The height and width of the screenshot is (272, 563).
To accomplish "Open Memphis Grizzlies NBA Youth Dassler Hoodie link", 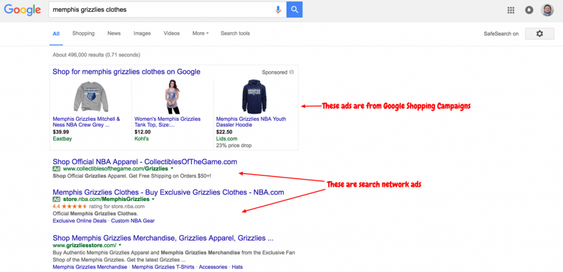I will [251, 122].
